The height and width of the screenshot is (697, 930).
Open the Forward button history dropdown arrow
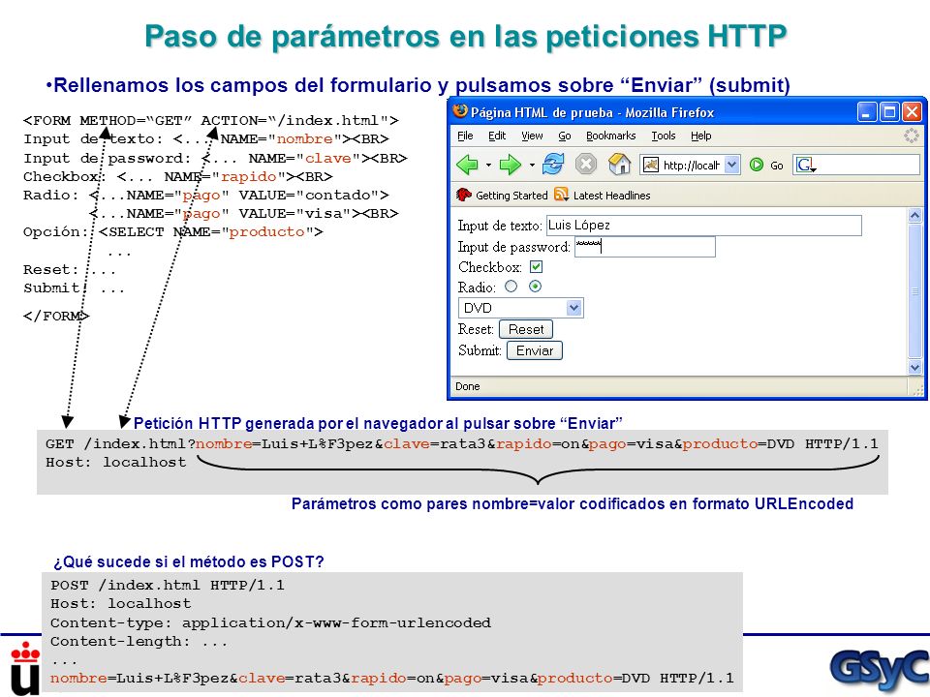pyautogui.click(x=532, y=165)
